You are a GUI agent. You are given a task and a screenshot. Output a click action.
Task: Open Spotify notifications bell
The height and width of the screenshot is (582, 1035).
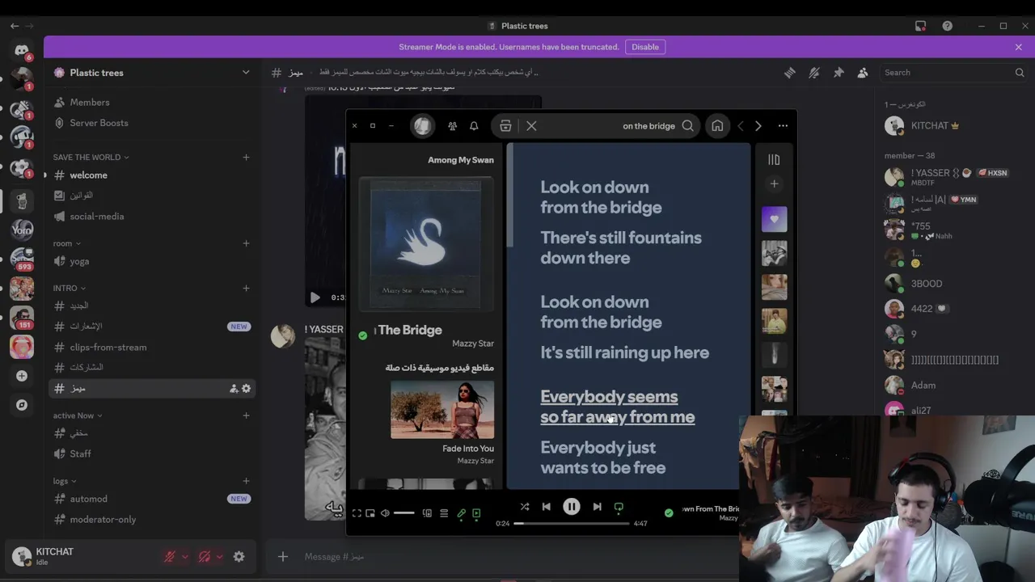pyautogui.click(x=474, y=126)
